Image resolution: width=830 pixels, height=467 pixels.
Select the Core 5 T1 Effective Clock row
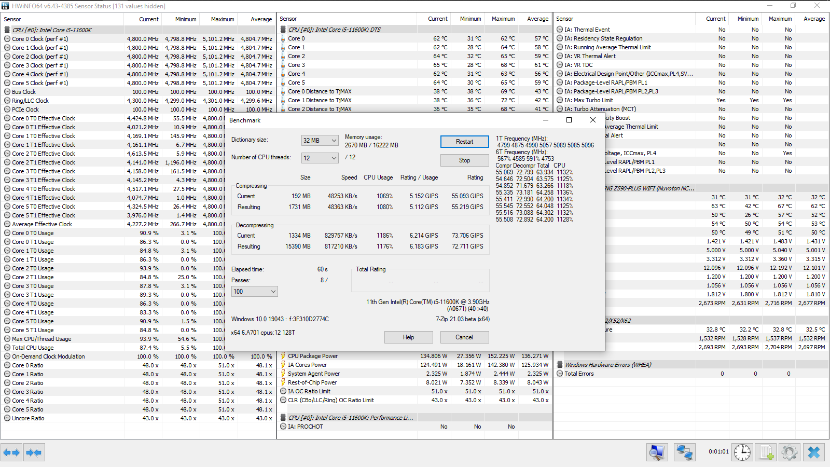point(113,215)
